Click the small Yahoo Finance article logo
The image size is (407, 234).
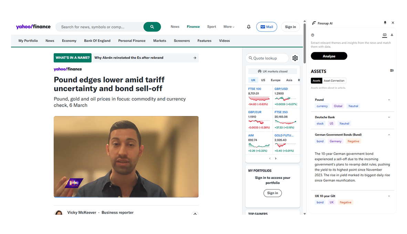click(x=68, y=69)
